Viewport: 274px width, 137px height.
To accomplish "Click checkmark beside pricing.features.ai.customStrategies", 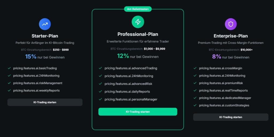I will coord(195,105).
